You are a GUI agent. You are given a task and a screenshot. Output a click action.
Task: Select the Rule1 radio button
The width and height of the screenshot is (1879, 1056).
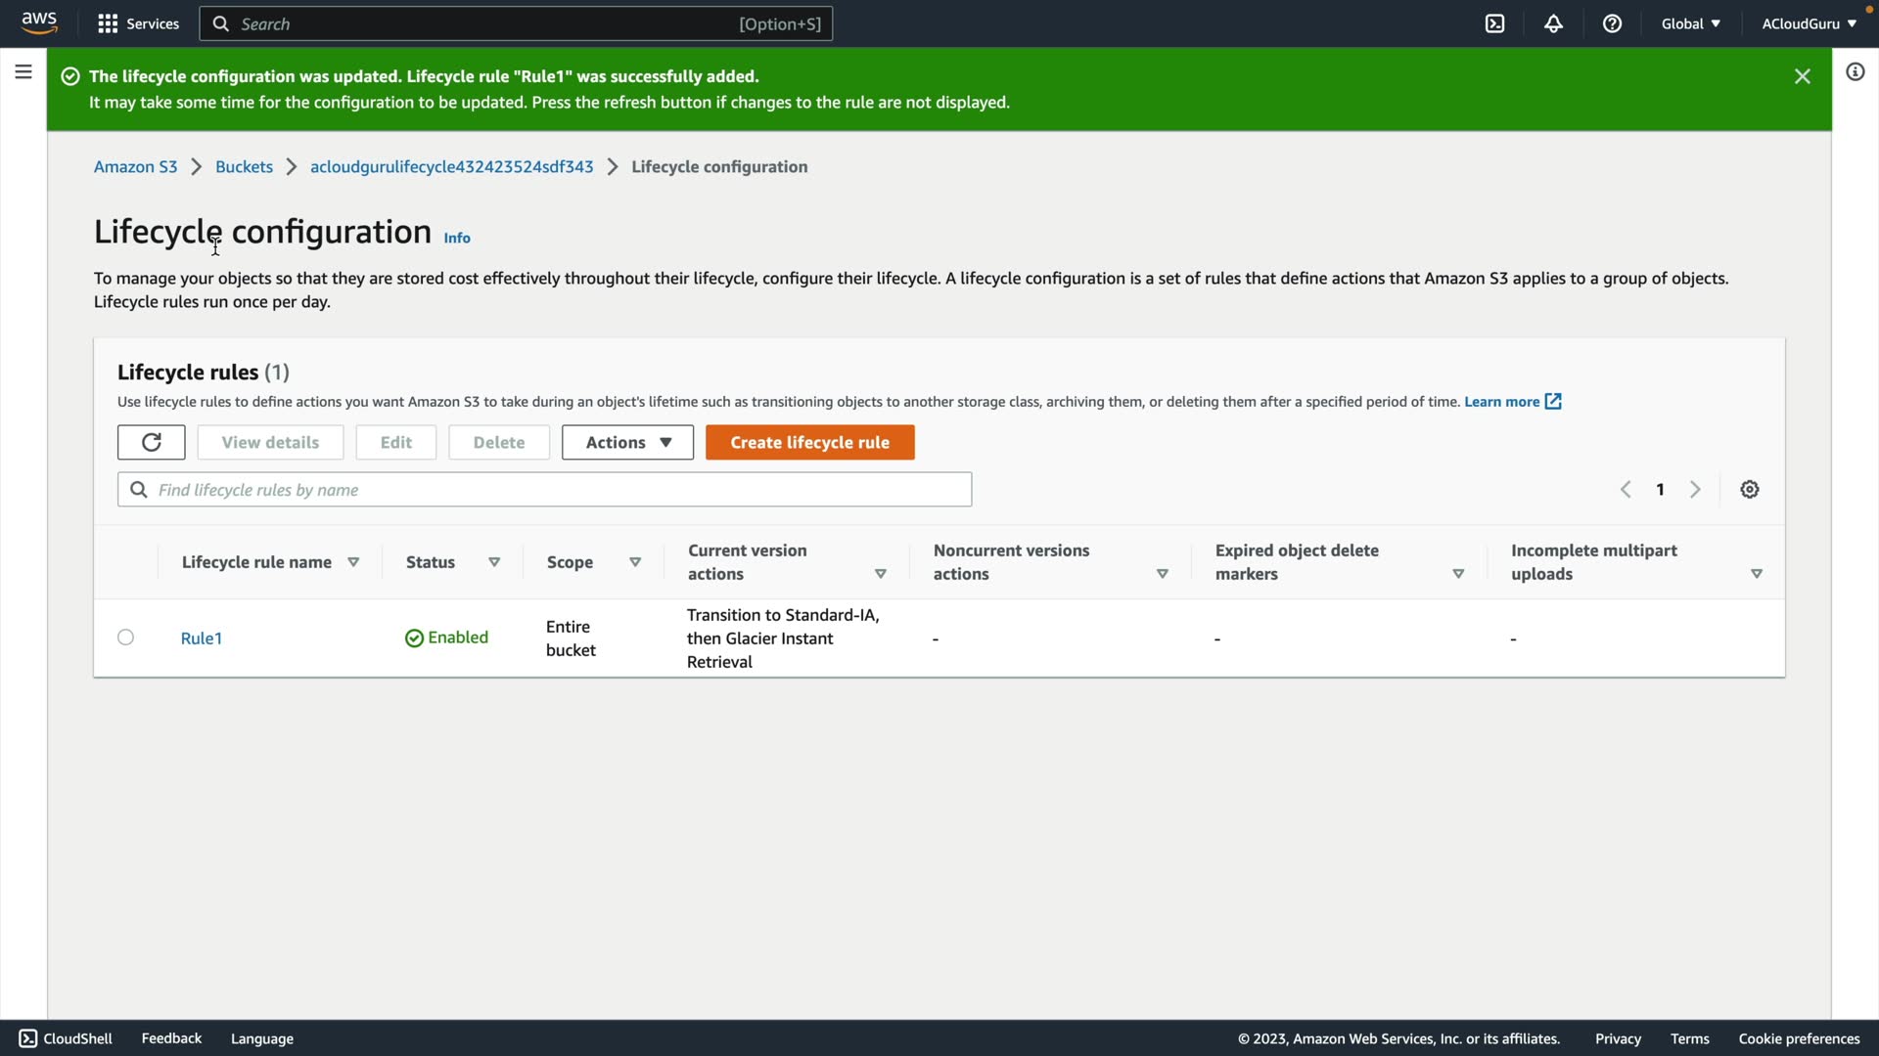[125, 638]
